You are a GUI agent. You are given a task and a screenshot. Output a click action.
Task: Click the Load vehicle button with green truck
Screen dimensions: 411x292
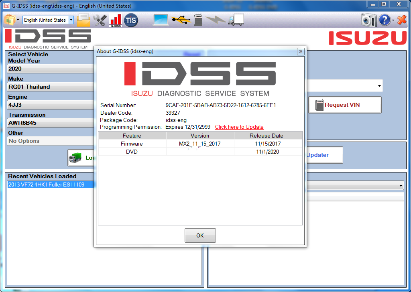click(81, 158)
